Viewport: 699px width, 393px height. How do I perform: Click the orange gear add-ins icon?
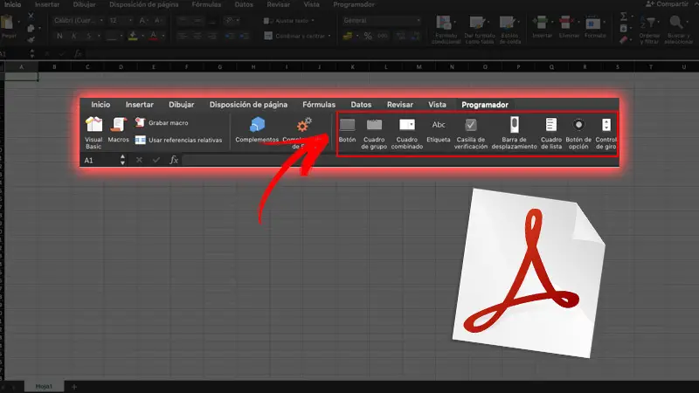click(304, 125)
